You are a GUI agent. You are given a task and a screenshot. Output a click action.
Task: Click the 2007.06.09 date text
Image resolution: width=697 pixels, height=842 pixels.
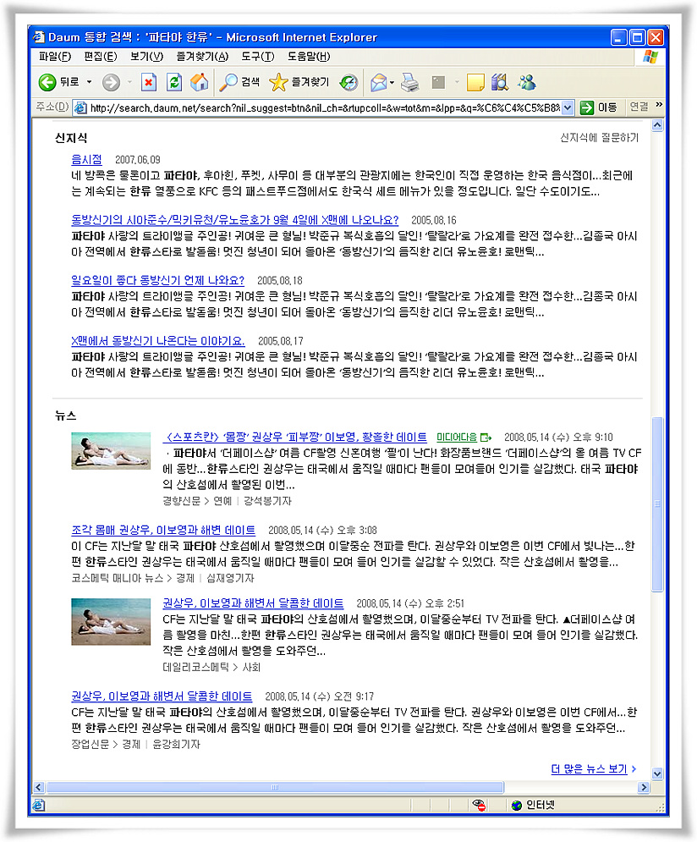click(x=137, y=160)
